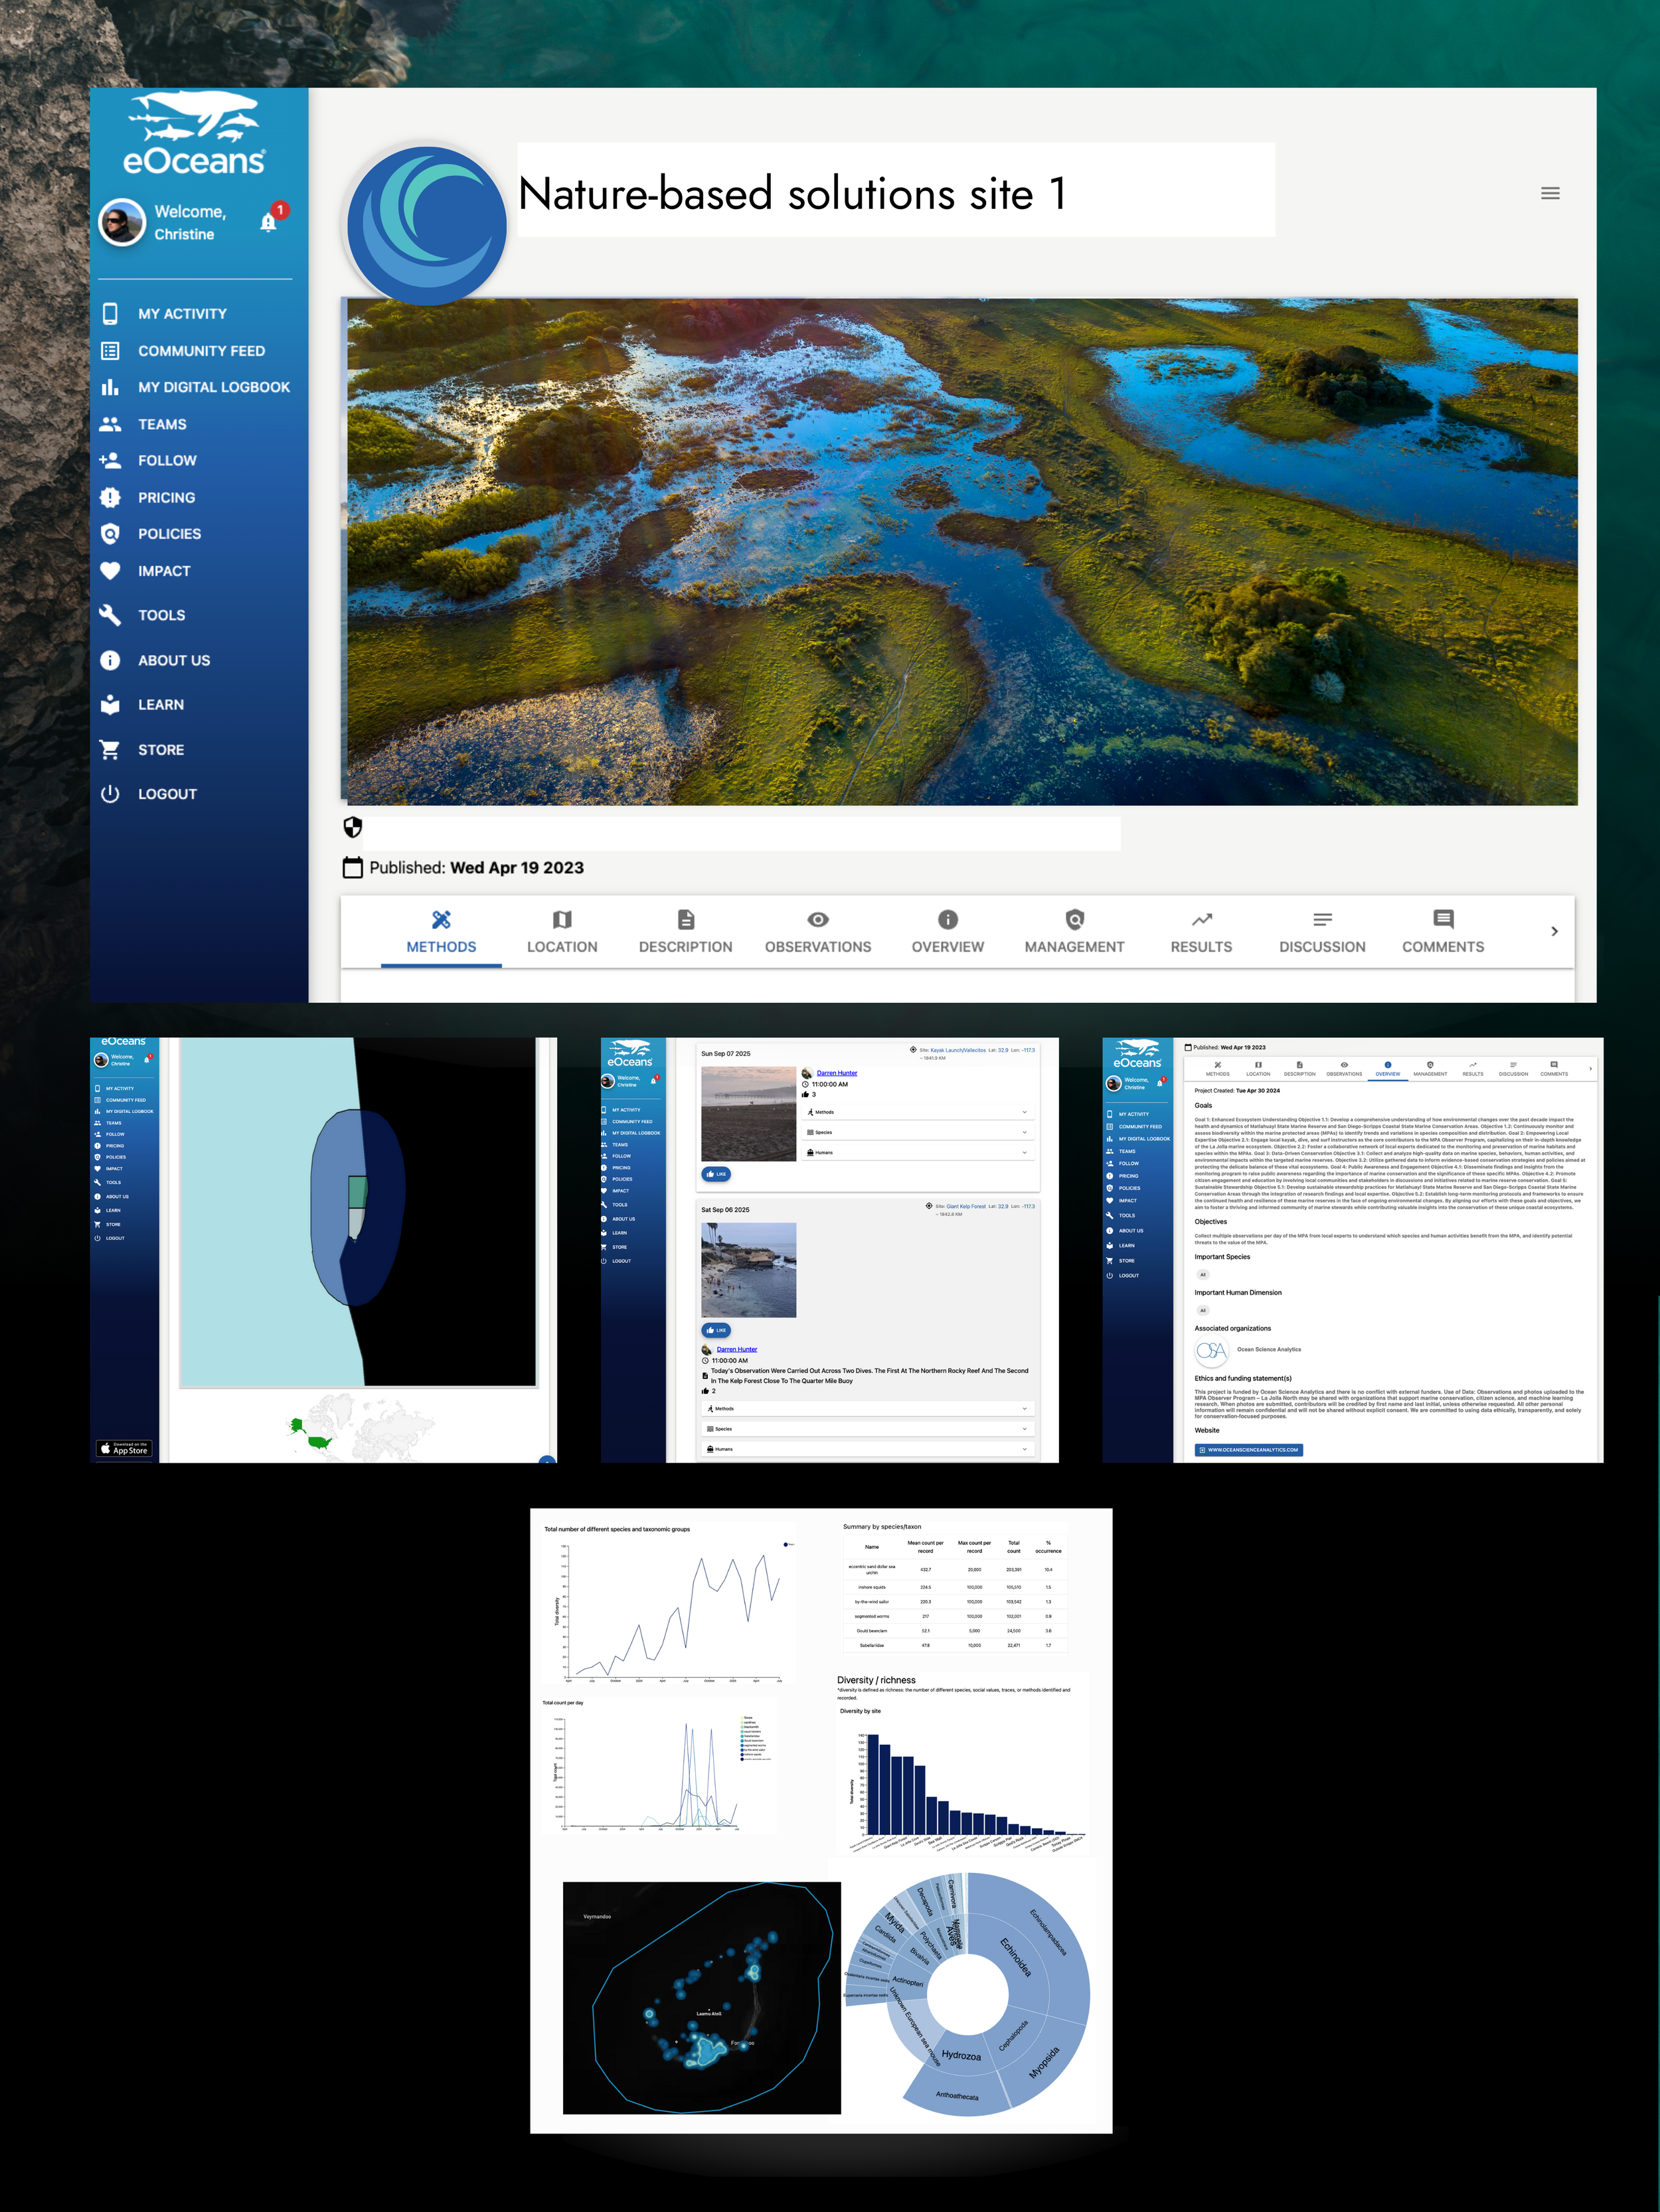Image resolution: width=1660 pixels, height=2212 pixels.
Task: Open the Results tab
Action: 1201,931
